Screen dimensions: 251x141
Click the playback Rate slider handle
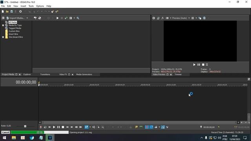(x=25, y=126)
